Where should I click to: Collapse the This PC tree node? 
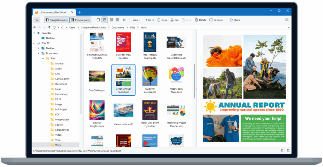[34, 43]
